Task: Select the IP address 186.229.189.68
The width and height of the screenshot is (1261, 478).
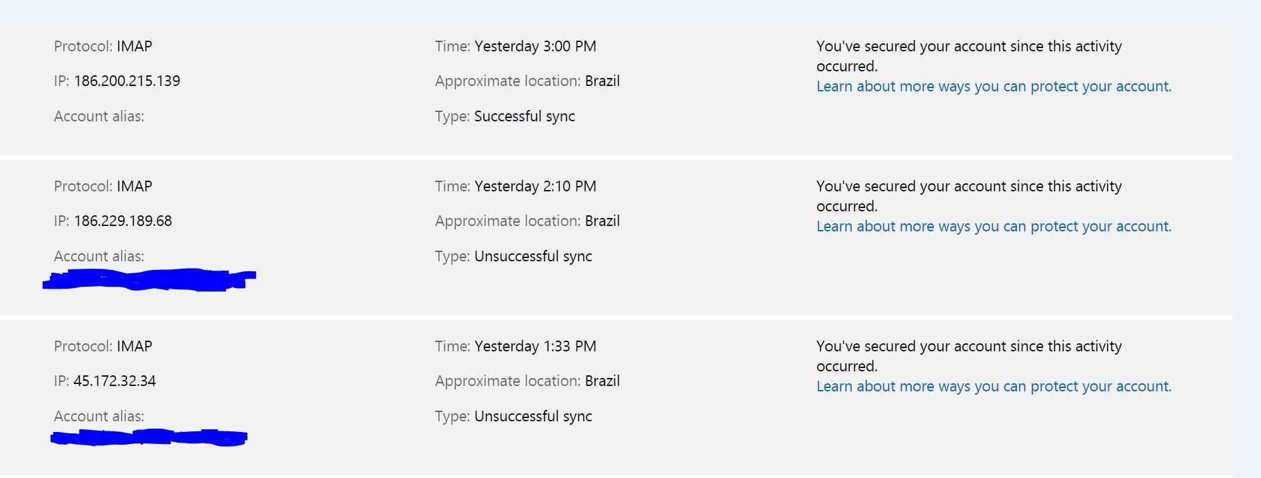Action: point(123,221)
